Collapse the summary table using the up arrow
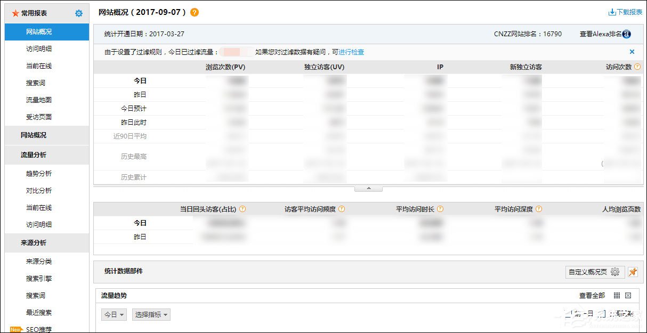 [x=368, y=188]
